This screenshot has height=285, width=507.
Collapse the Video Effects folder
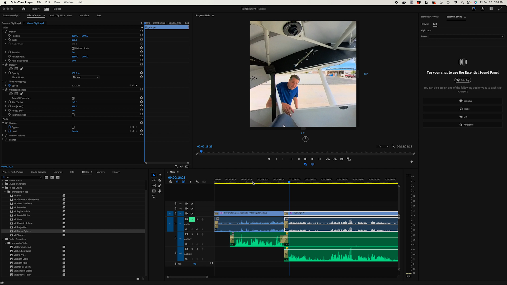tap(3, 188)
